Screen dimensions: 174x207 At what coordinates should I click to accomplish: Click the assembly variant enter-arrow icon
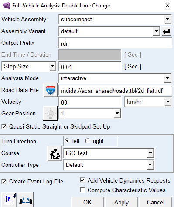coord(167,31)
